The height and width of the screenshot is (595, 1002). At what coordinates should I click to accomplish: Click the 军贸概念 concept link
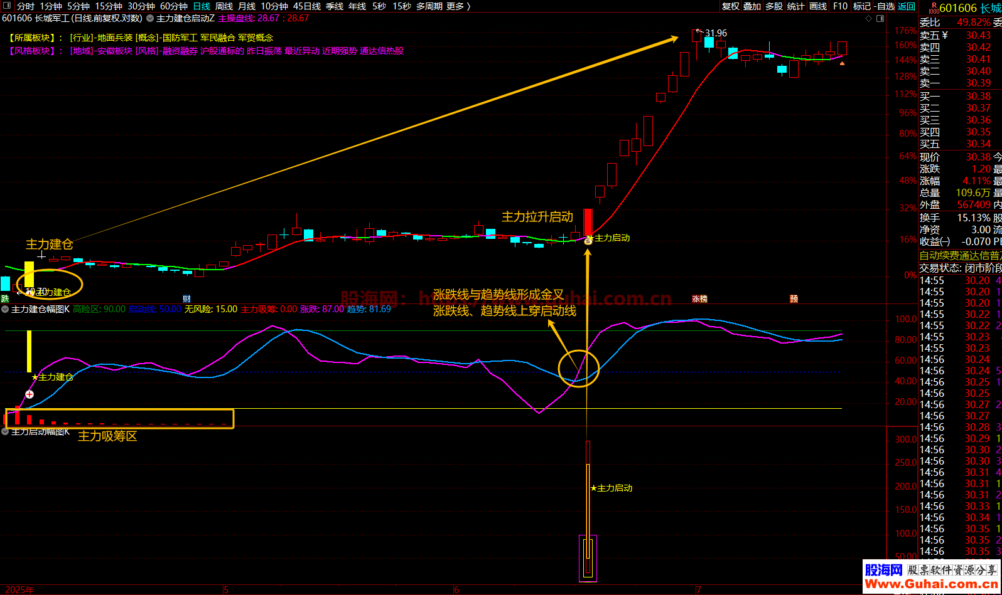(256, 38)
